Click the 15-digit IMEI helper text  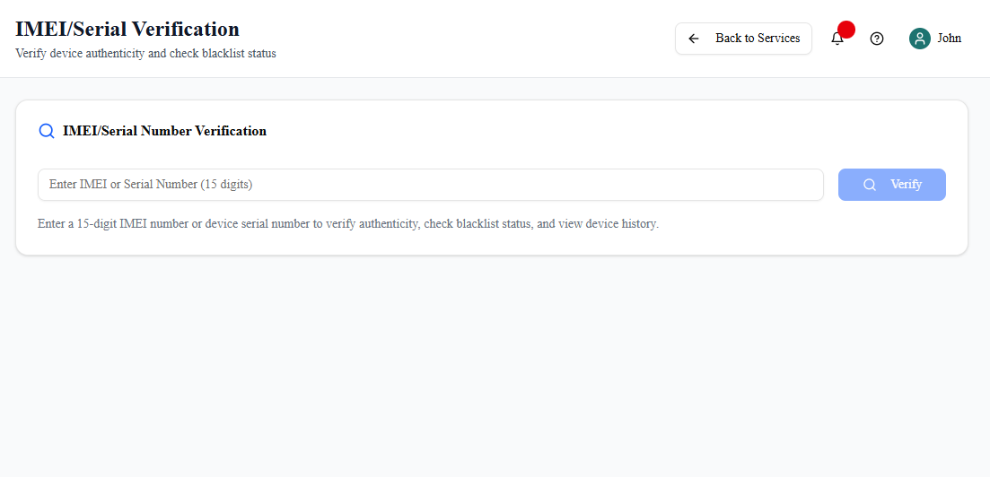(x=348, y=224)
